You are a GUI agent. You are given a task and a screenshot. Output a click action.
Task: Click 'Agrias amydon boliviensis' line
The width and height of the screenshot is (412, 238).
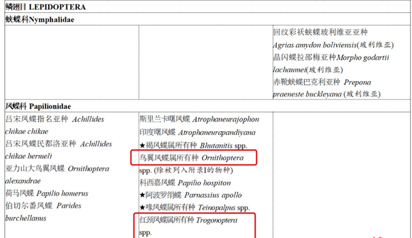333,45
